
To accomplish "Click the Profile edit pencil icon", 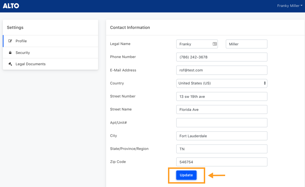I will (x=10, y=41).
